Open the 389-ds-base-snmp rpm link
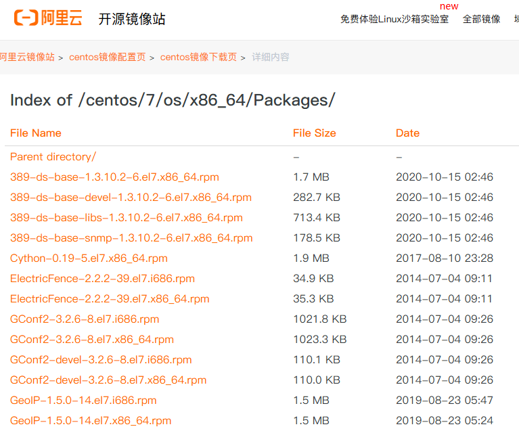 (131, 237)
